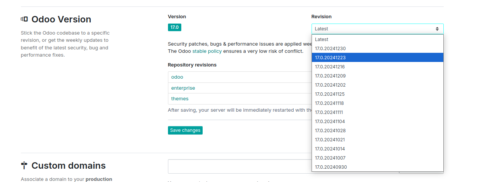Select revision 17.0.20241104
This screenshot has height=182, width=494.
[330, 122]
